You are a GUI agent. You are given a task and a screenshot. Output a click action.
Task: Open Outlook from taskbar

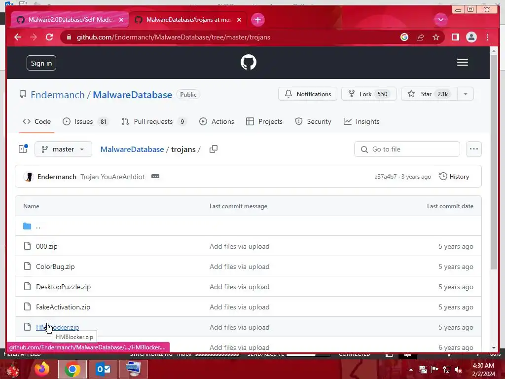pyautogui.click(x=103, y=369)
